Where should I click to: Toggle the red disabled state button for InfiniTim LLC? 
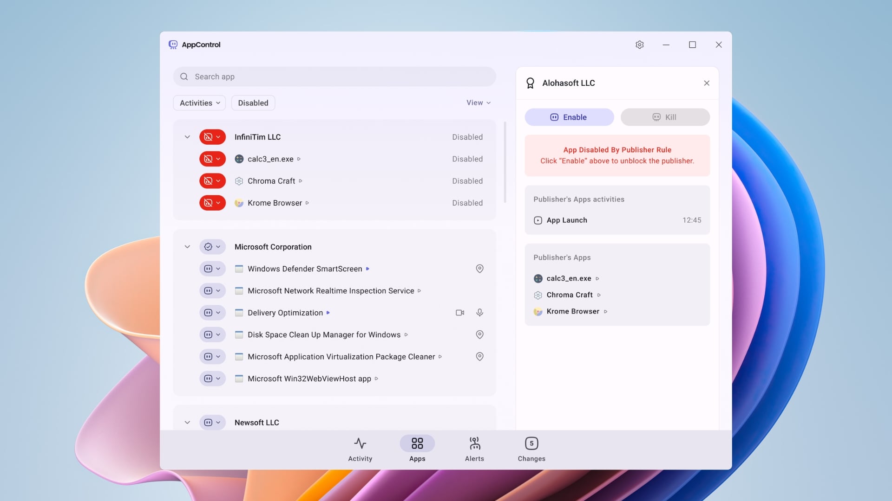[x=212, y=137]
